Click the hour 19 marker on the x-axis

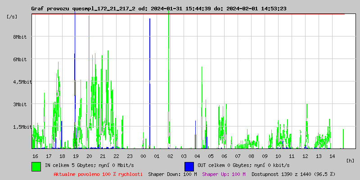pos(76,156)
